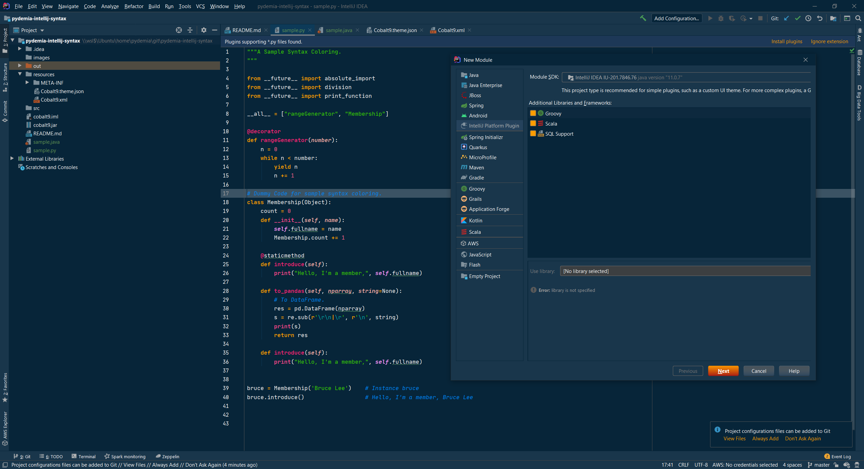Expand the out folder
The width and height of the screenshot is (864, 469).
point(20,66)
